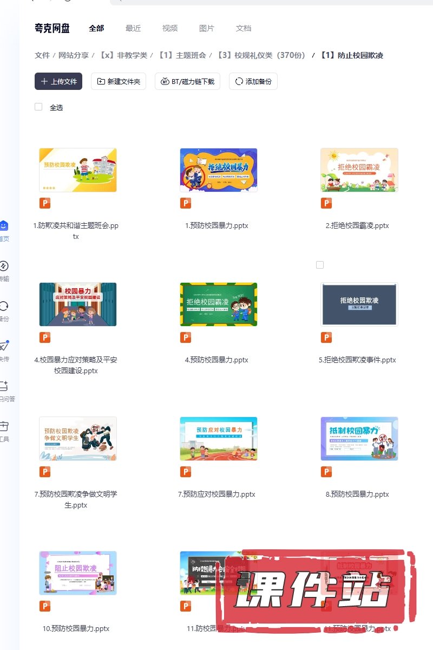433x650 pixels.
Task: Navigate to 【1】主题班会 breadcrumb folder
Action: pos(182,55)
